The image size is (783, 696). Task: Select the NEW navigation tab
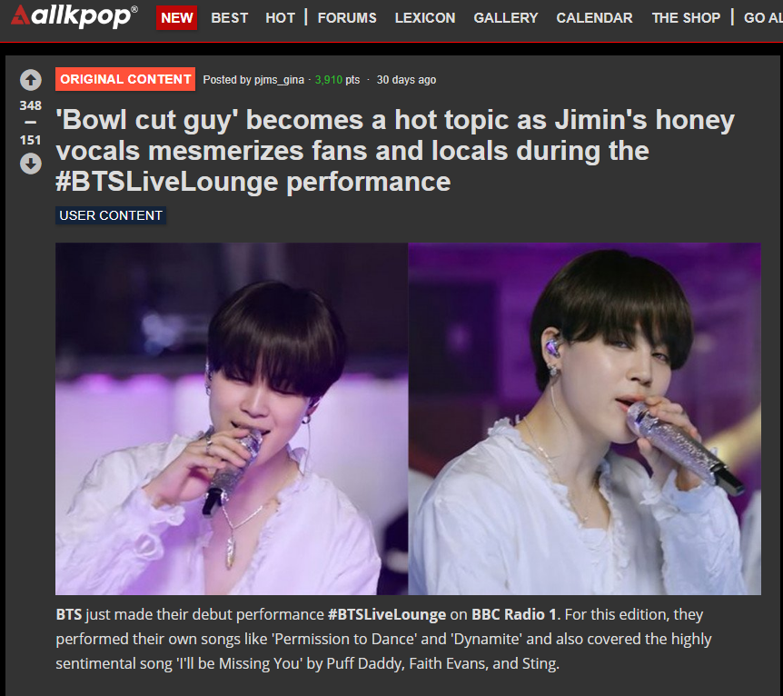[x=177, y=18]
